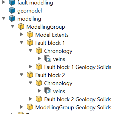Click the blue cube icon beside fault modelling
This screenshot has width=137, height=114.
[x=12, y=2]
